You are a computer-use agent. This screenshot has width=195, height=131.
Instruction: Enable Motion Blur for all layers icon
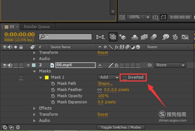(x=153, y=37)
